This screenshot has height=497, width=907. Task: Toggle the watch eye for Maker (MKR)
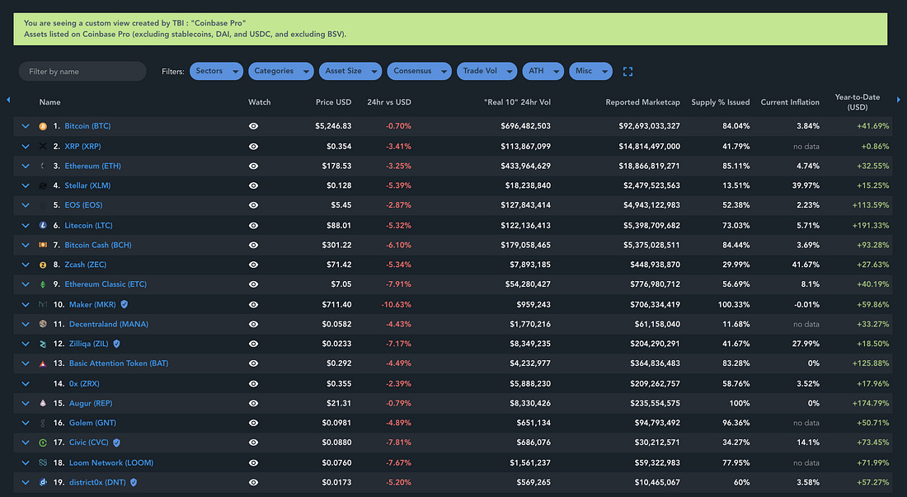click(x=253, y=305)
